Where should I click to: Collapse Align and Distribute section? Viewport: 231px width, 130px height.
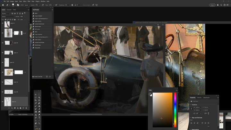coord(191,117)
